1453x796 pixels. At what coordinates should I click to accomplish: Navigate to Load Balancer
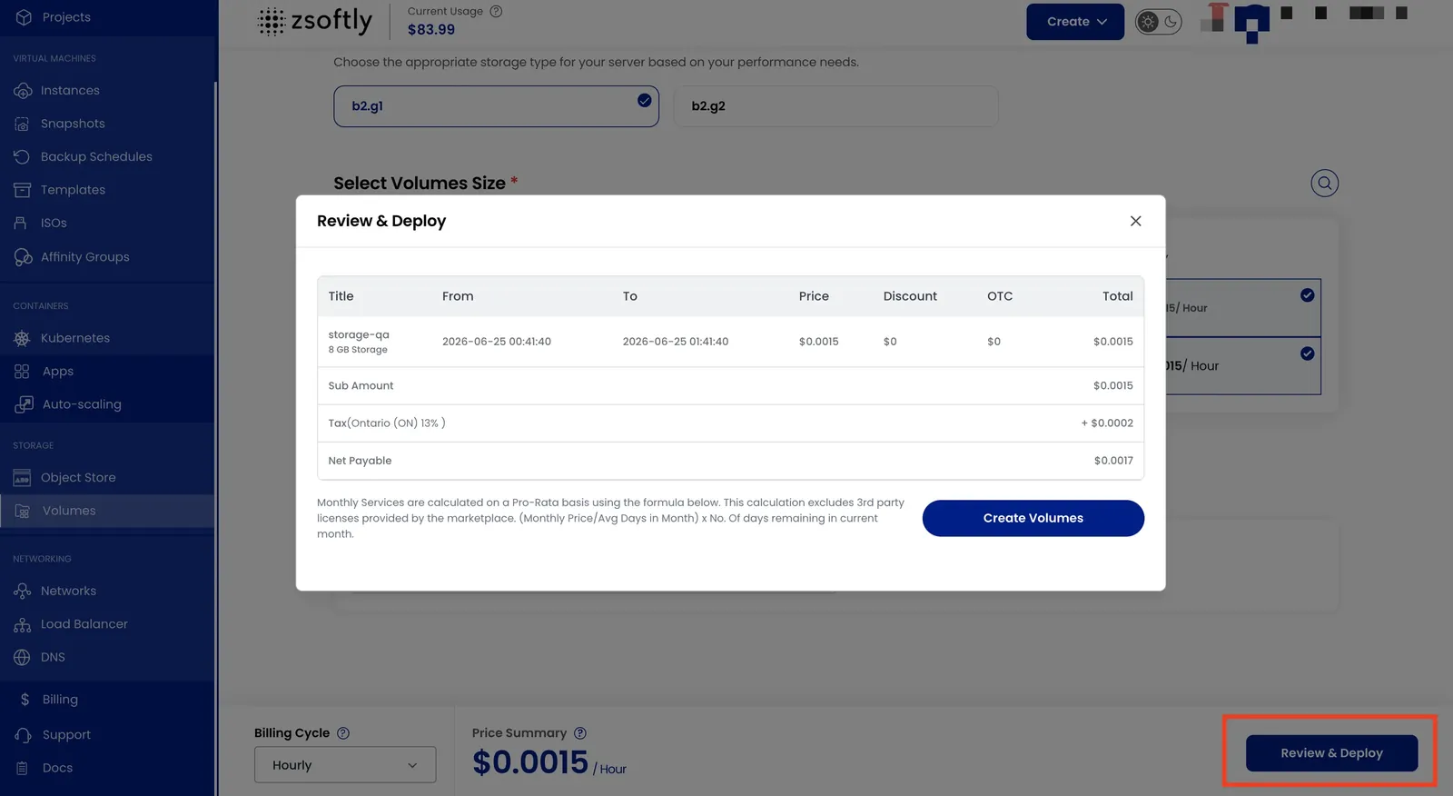coord(84,624)
